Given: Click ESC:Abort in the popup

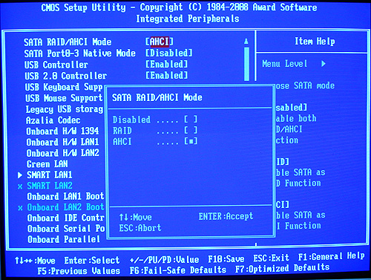Looking at the screenshot, I should click(x=140, y=228).
